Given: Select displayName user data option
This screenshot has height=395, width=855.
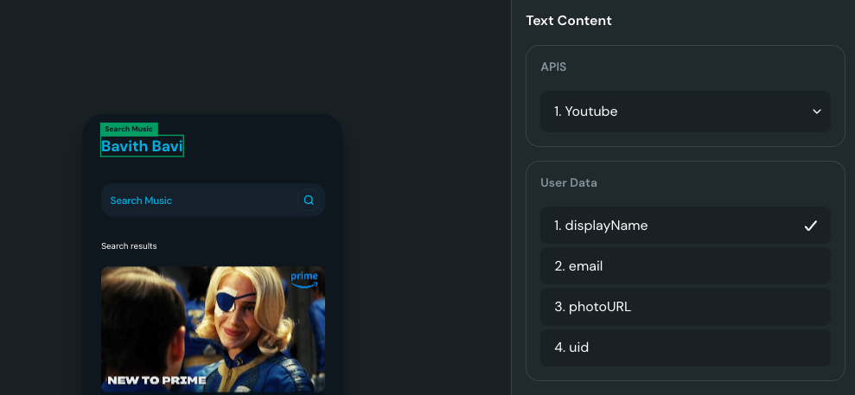Looking at the screenshot, I should coord(686,225).
